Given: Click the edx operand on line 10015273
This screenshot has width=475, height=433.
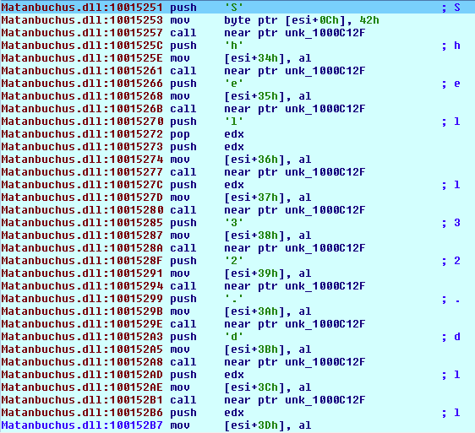Looking at the screenshot, I should coord(234,147).
